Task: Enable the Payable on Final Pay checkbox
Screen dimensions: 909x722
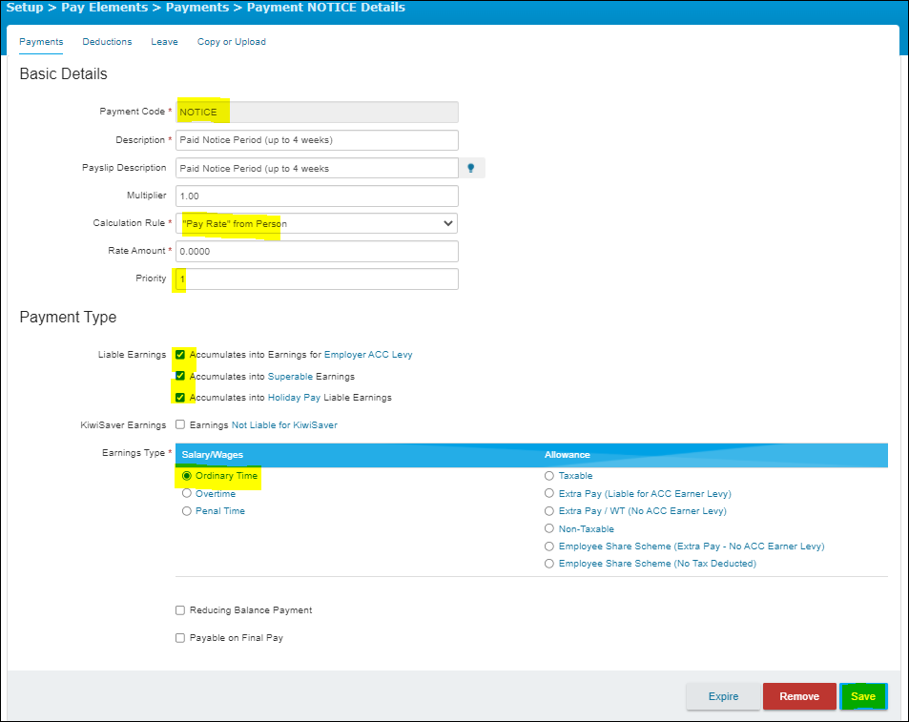Action: tap(180, 638)
